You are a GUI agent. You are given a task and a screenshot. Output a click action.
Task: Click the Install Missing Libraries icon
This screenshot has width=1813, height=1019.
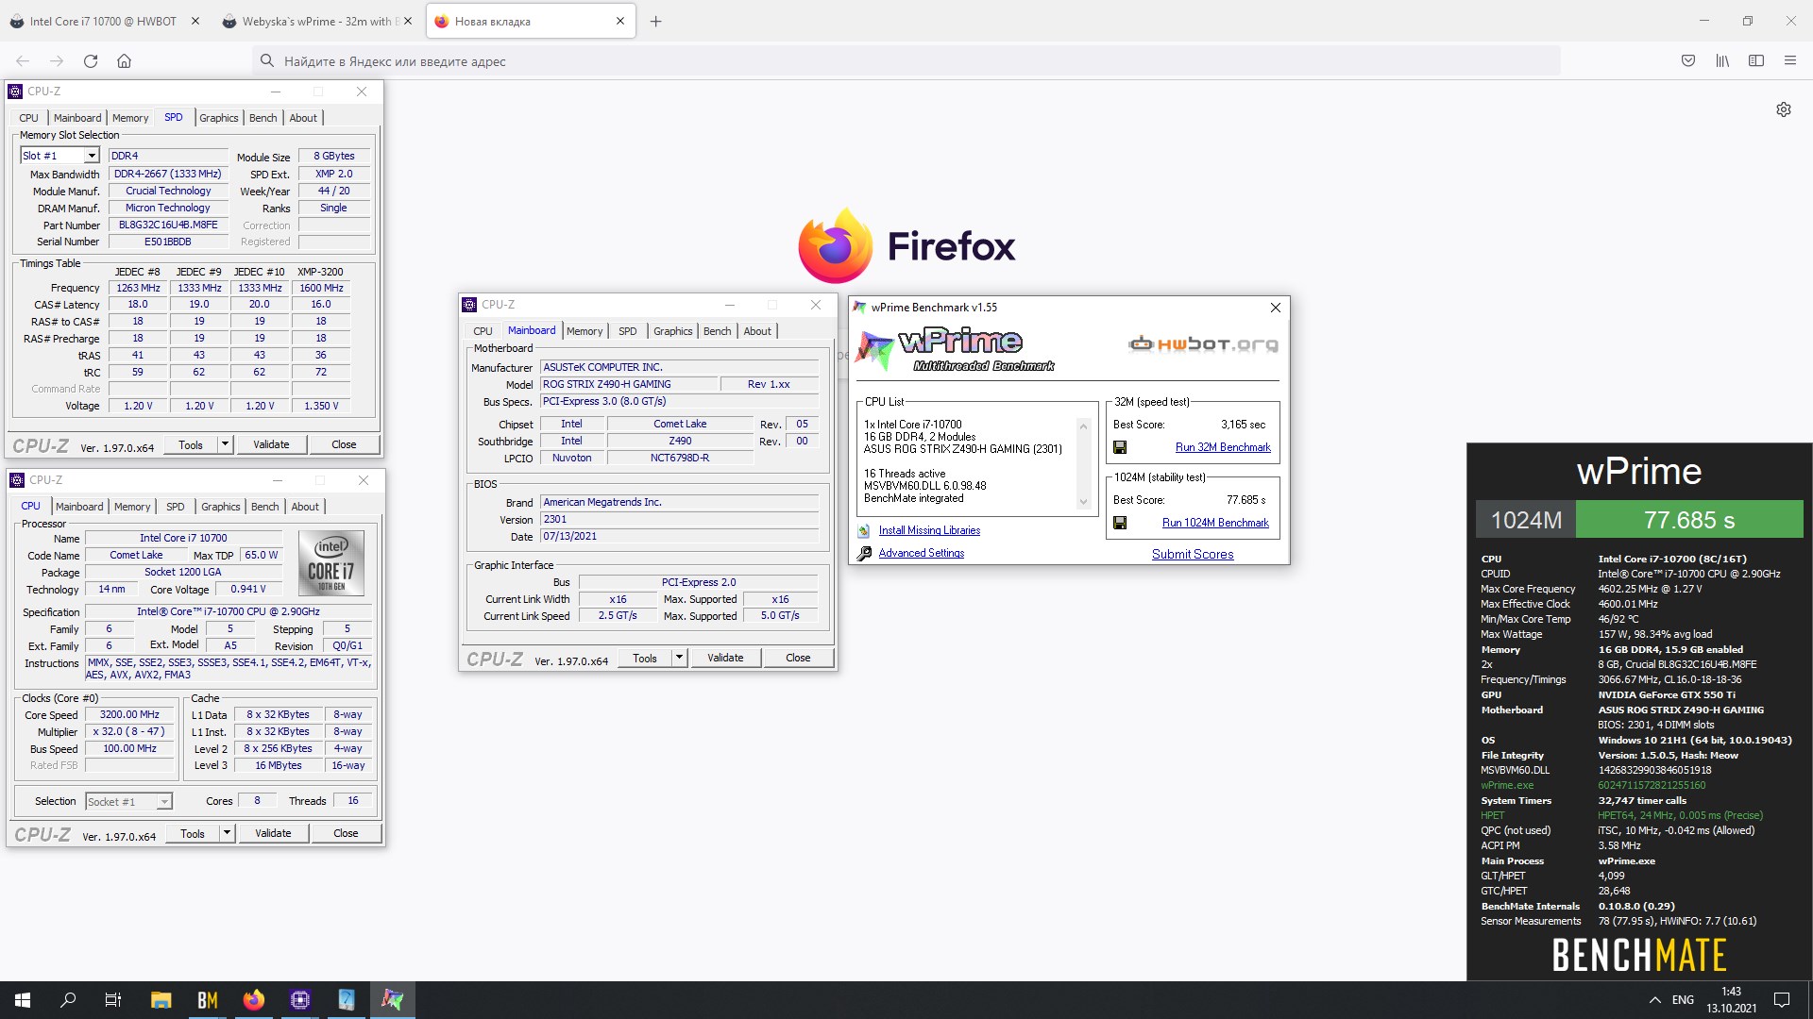tap(863, 531)
